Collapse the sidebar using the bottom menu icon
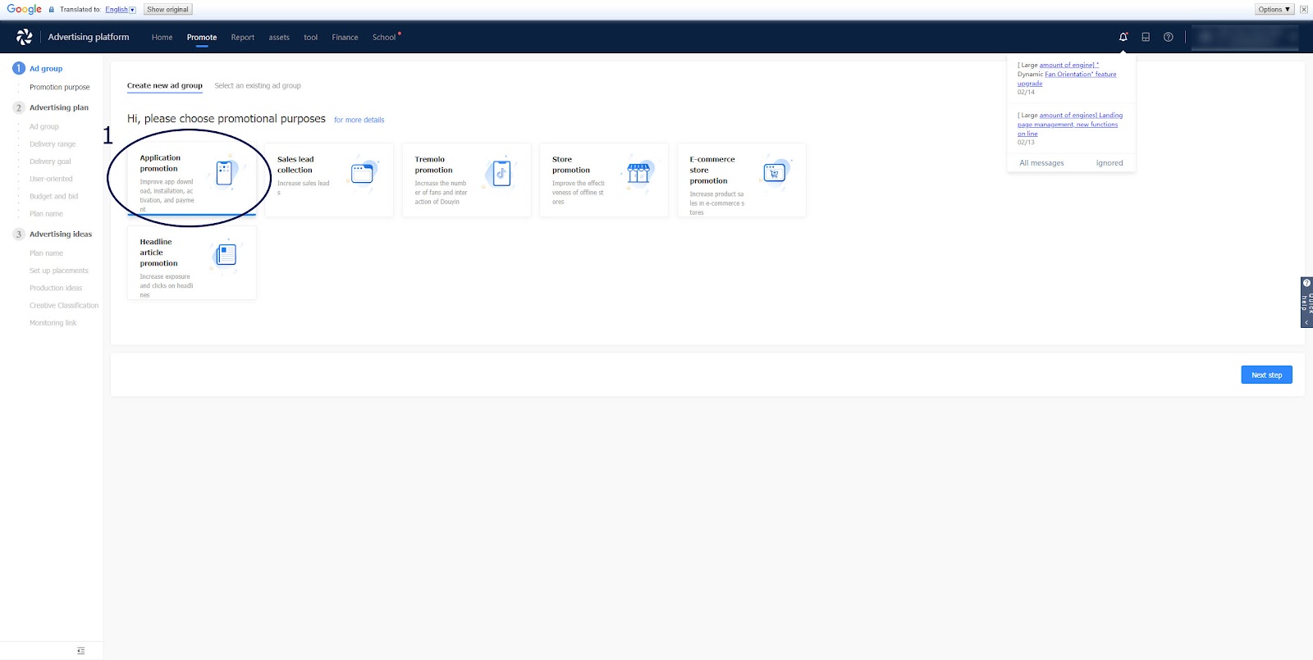Viewport: 1313px width, 660px height. [80, 651]
